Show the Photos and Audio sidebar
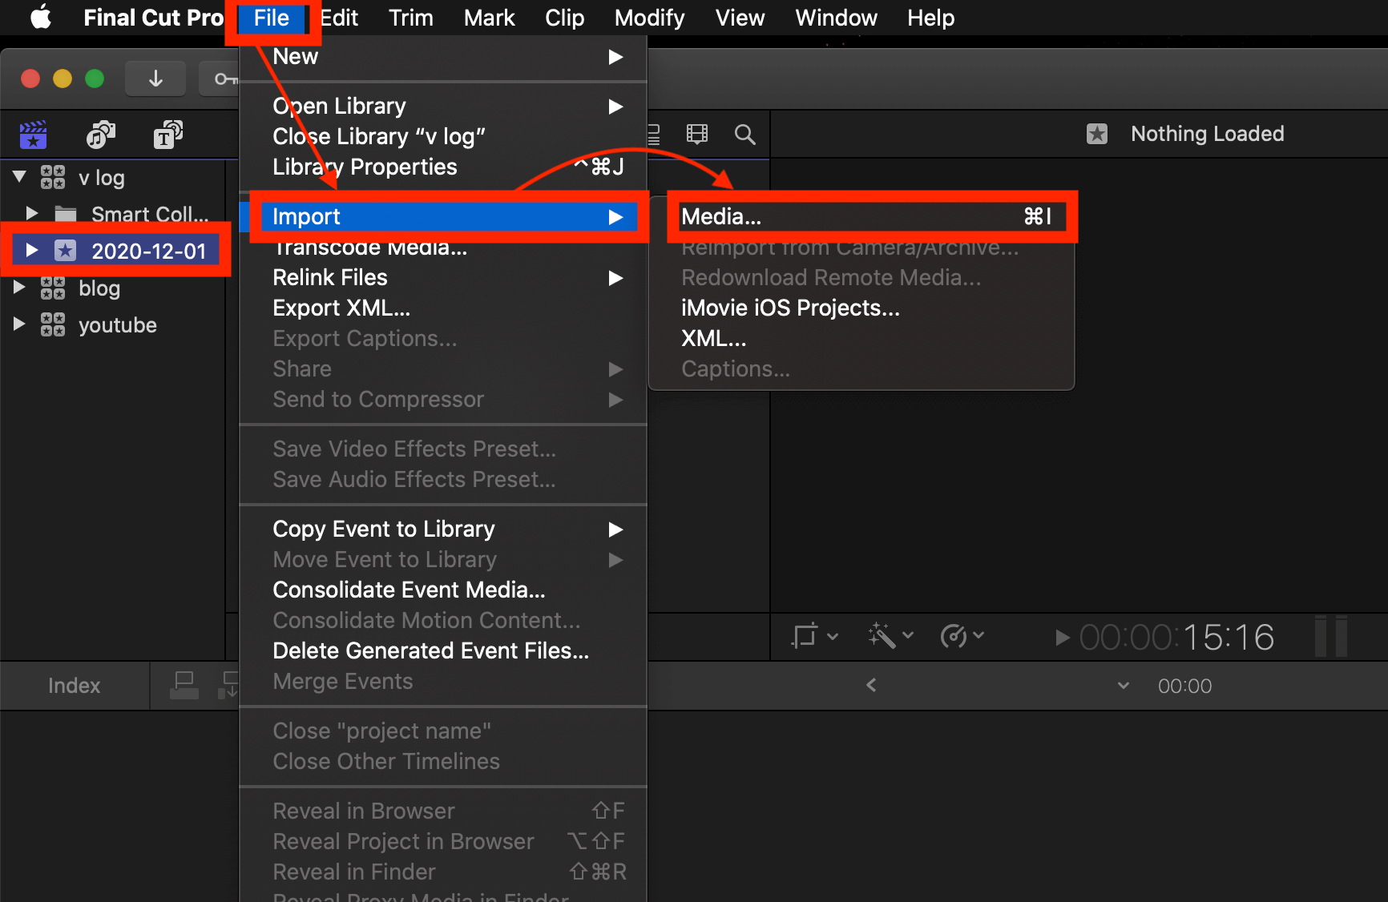This screenshot has height=902, width=1388. (x=101, y=135)
